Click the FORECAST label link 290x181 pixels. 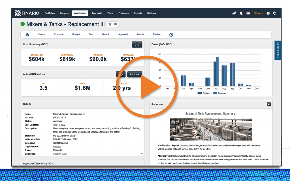pos(129,55)
